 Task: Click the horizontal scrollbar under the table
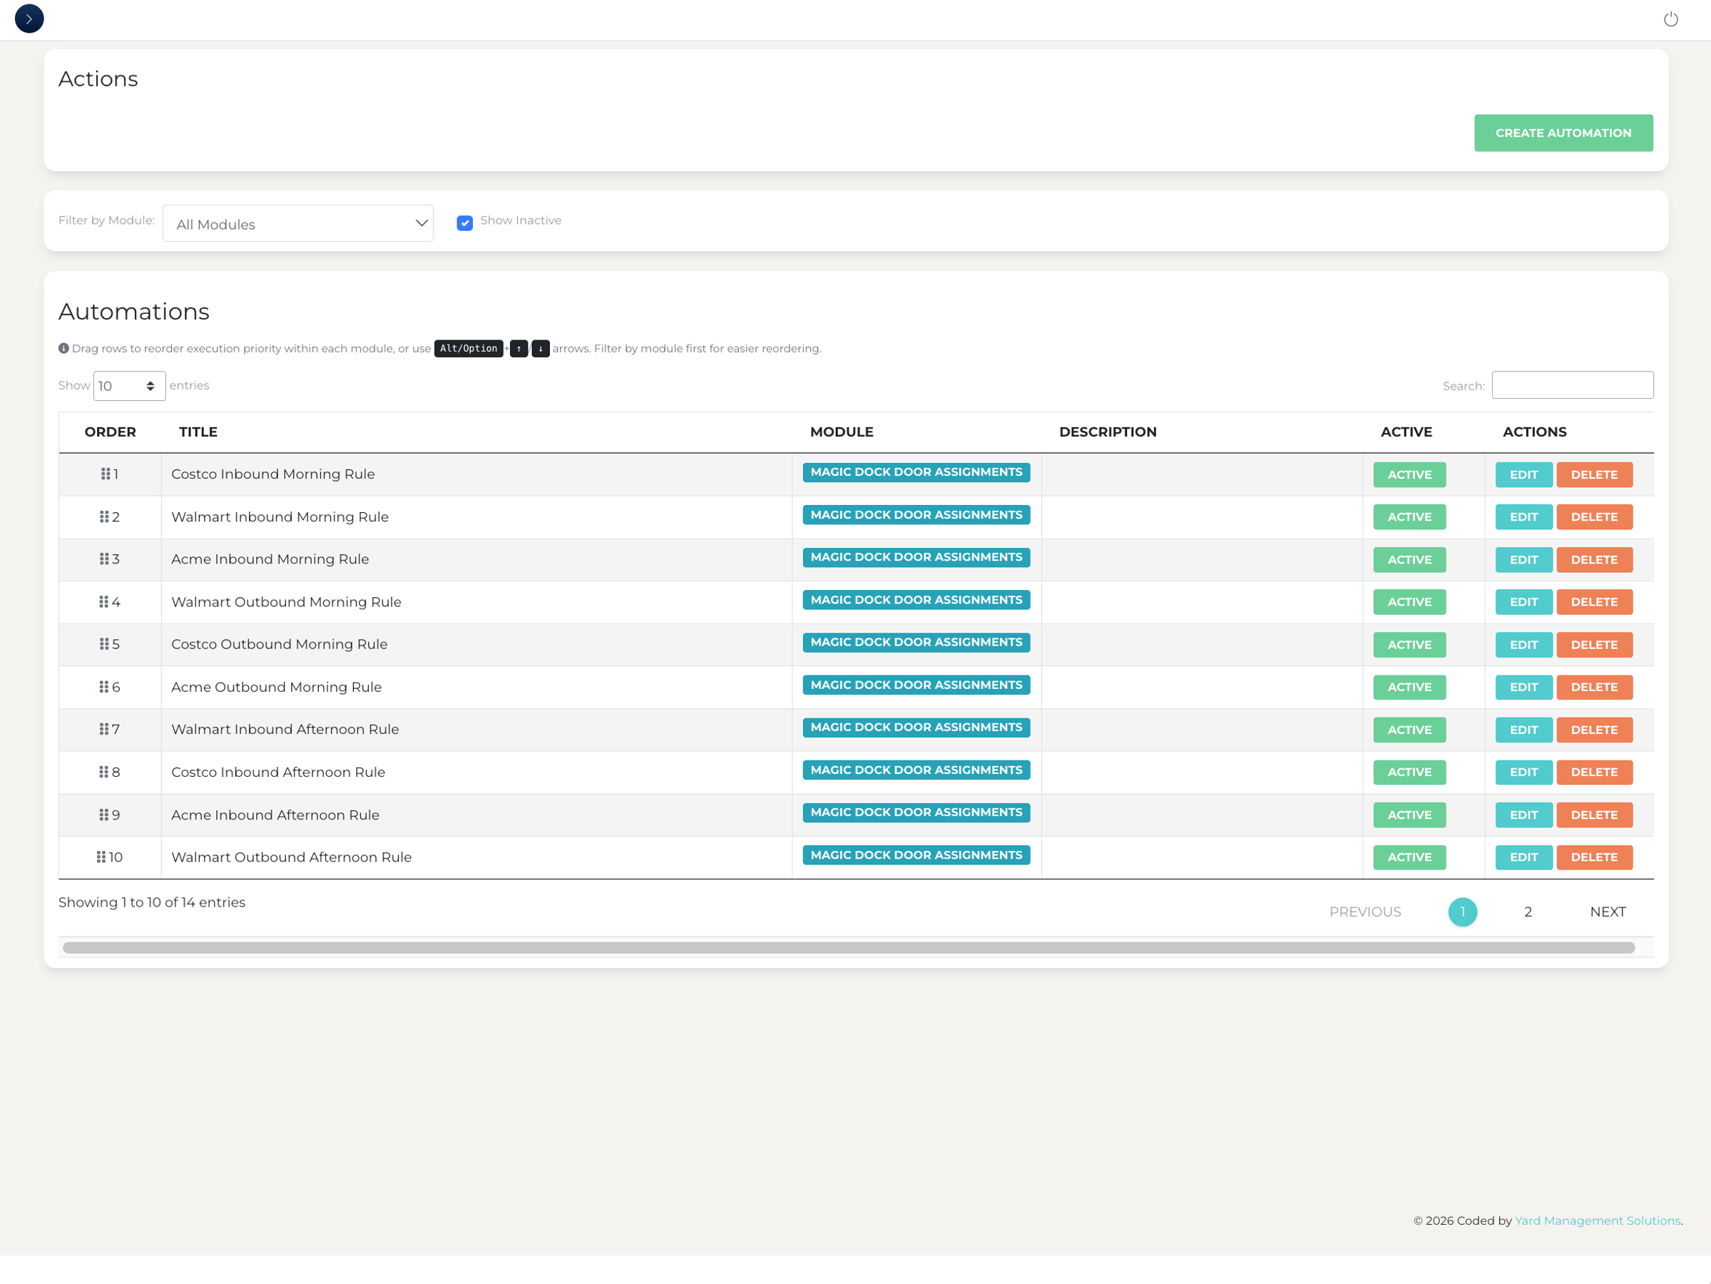pyautogui.click(x=849, y=948)
